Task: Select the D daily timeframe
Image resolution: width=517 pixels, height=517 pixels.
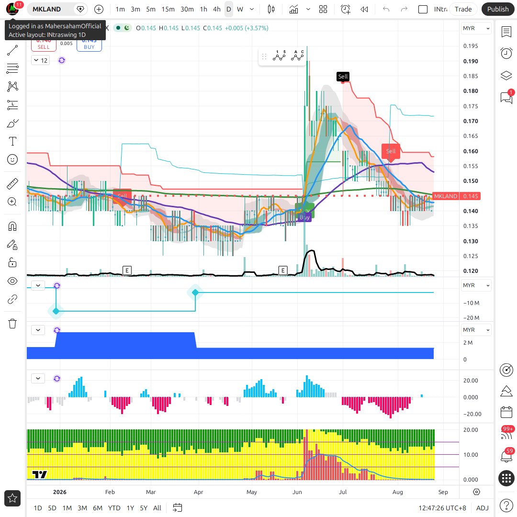Action: pos(228,9)
